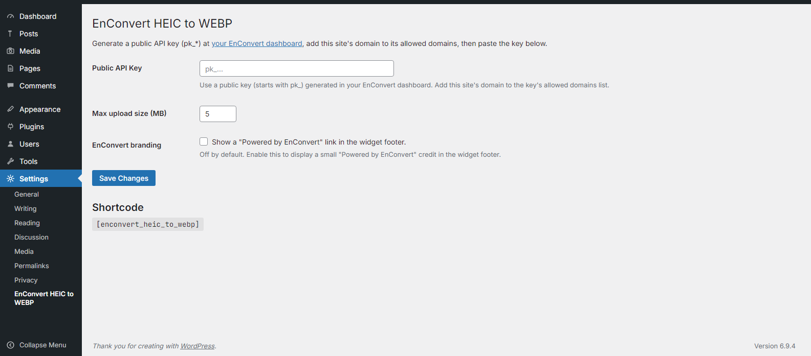Image resolution: width=811 pixels, height=356 pixels.
Task: Click the Max upload size field
Action: [218, 114]
